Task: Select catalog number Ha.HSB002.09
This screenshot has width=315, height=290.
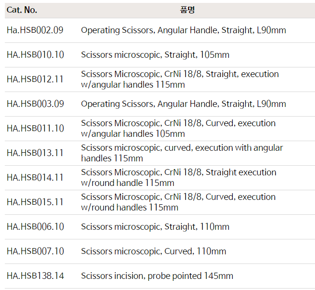Action: (x=35, y=30)
